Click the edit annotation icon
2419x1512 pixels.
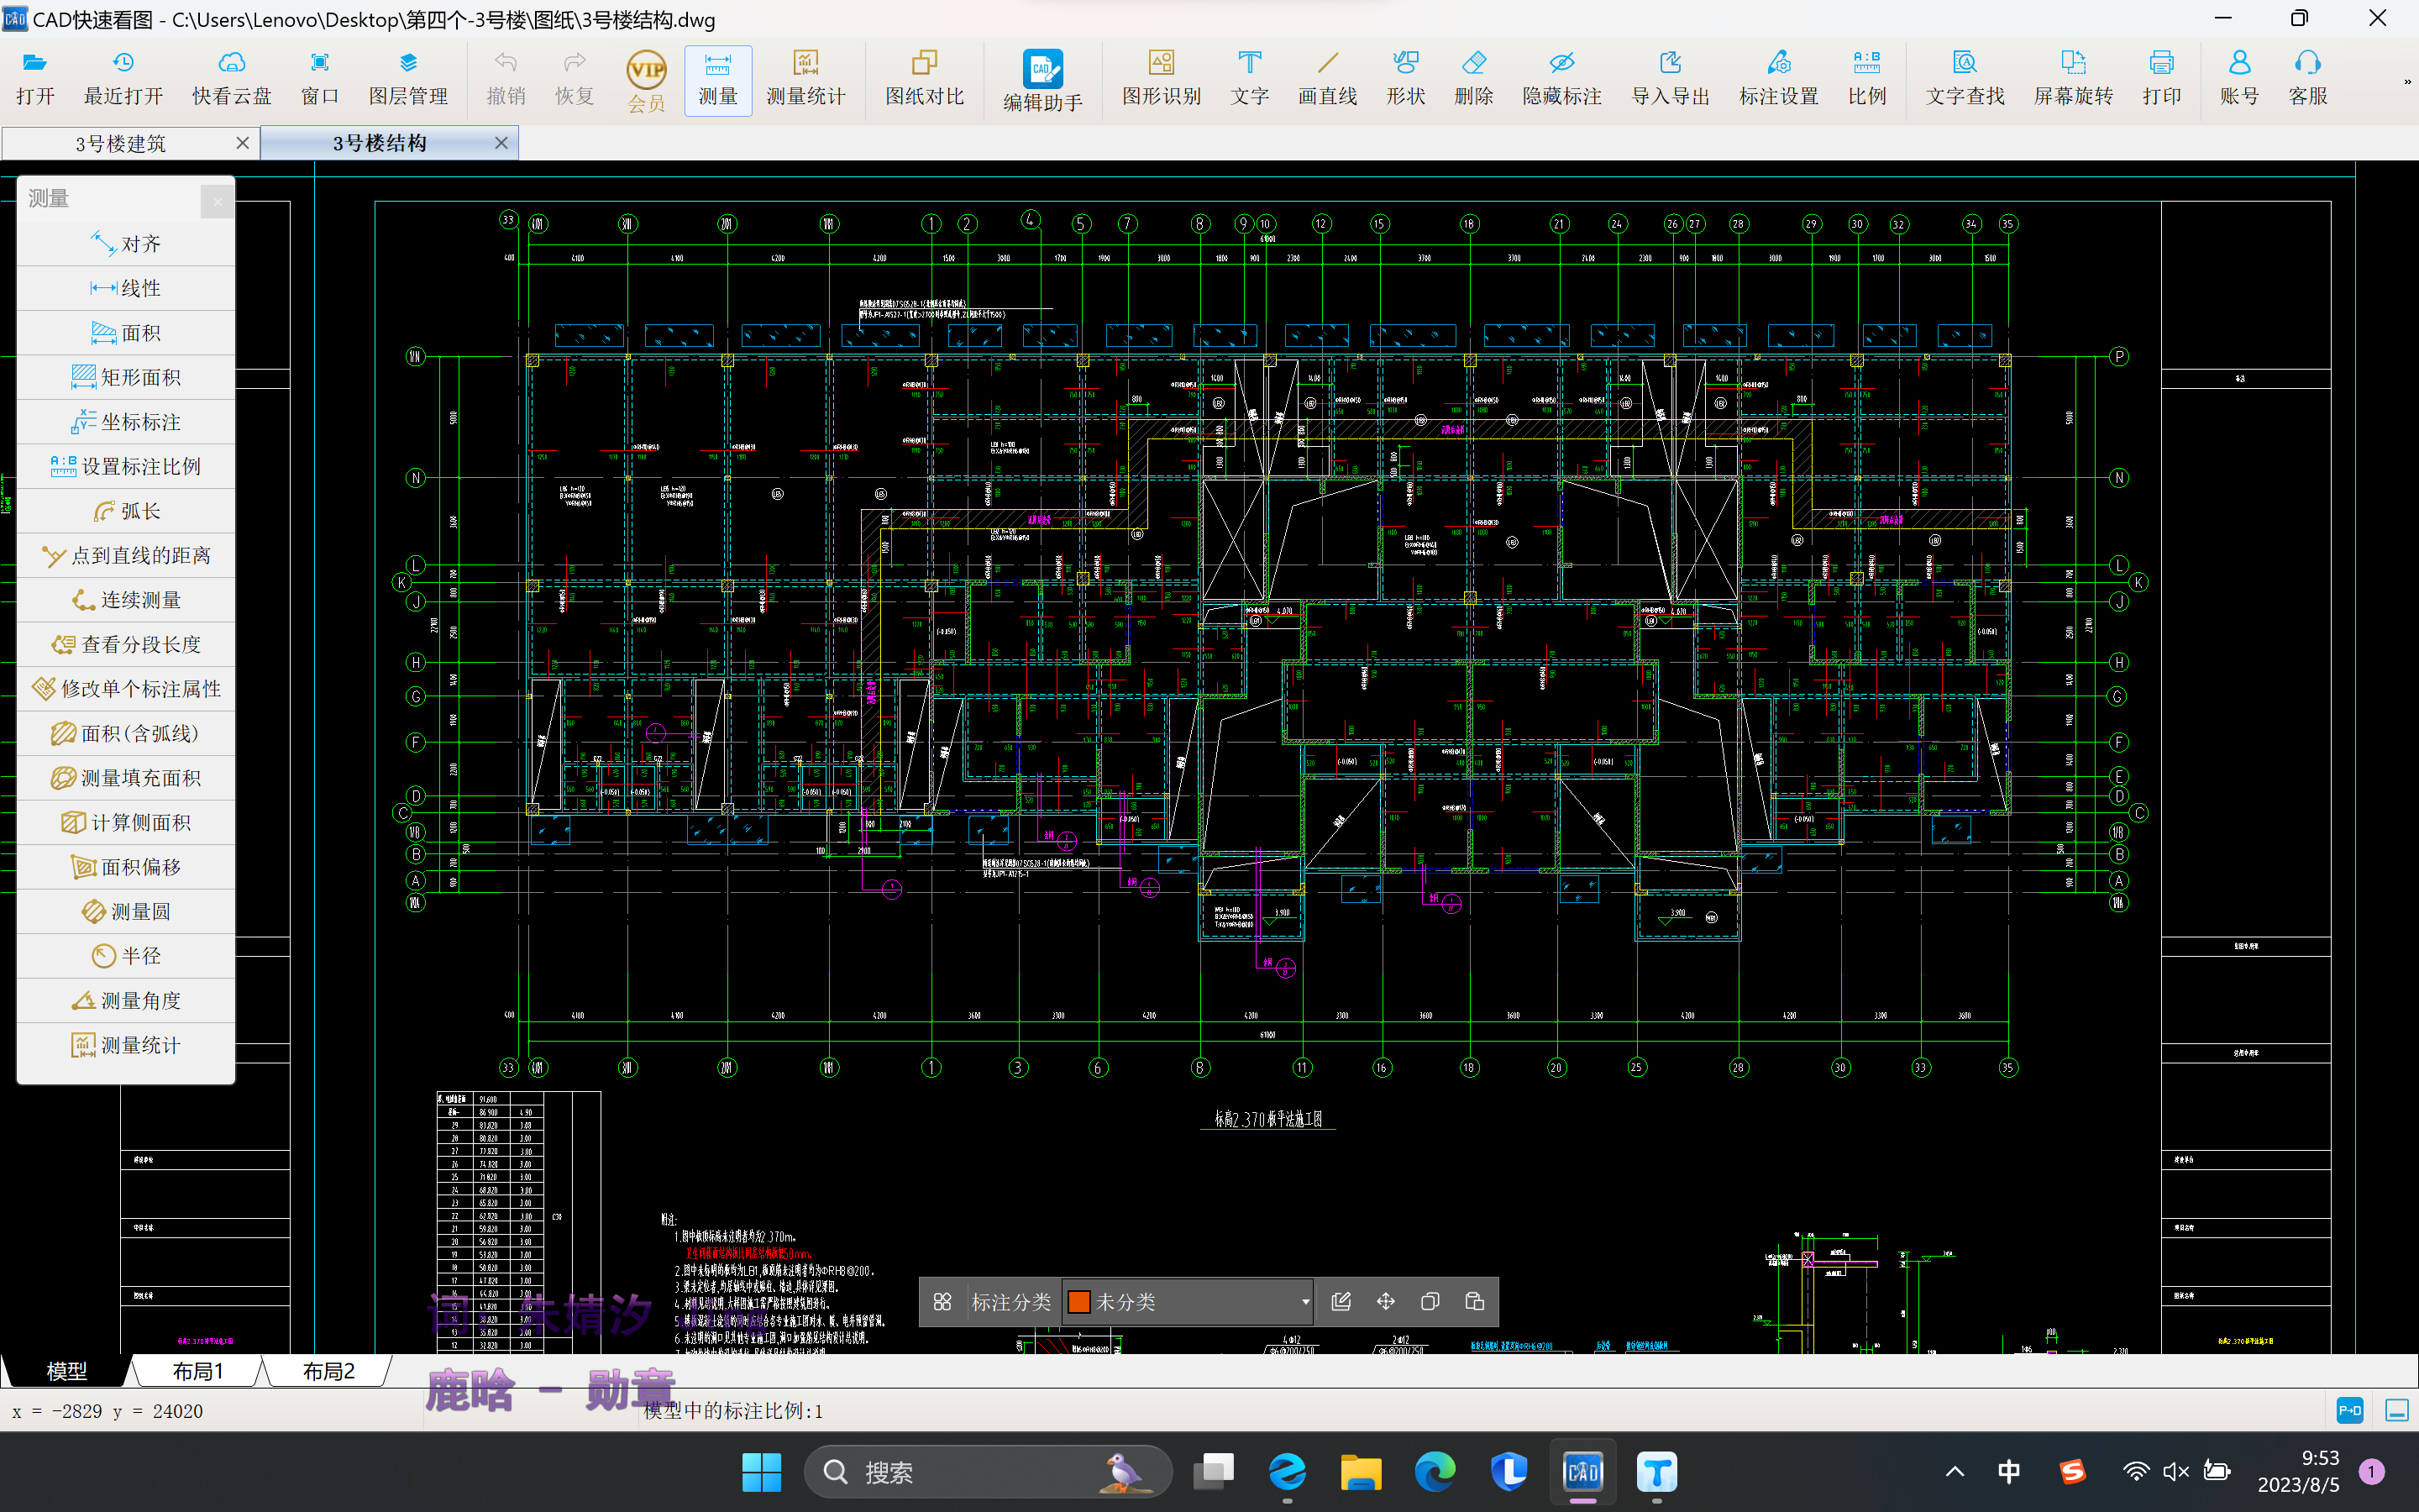point(1341,1302)
